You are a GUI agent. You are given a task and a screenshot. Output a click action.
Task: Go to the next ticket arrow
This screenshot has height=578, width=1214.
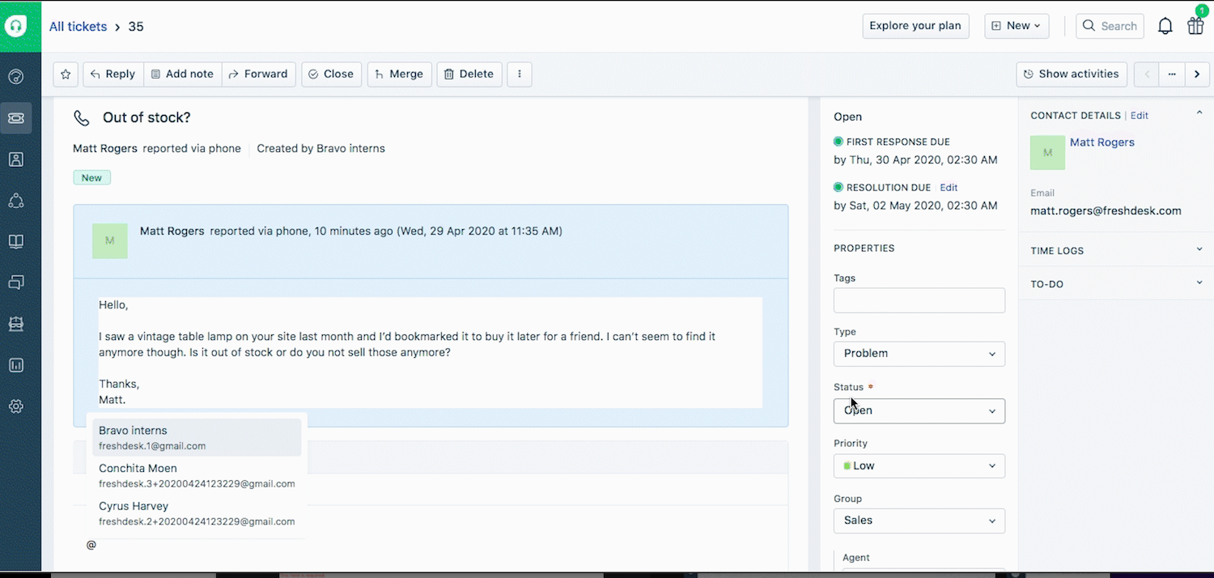click(1197, 74)
